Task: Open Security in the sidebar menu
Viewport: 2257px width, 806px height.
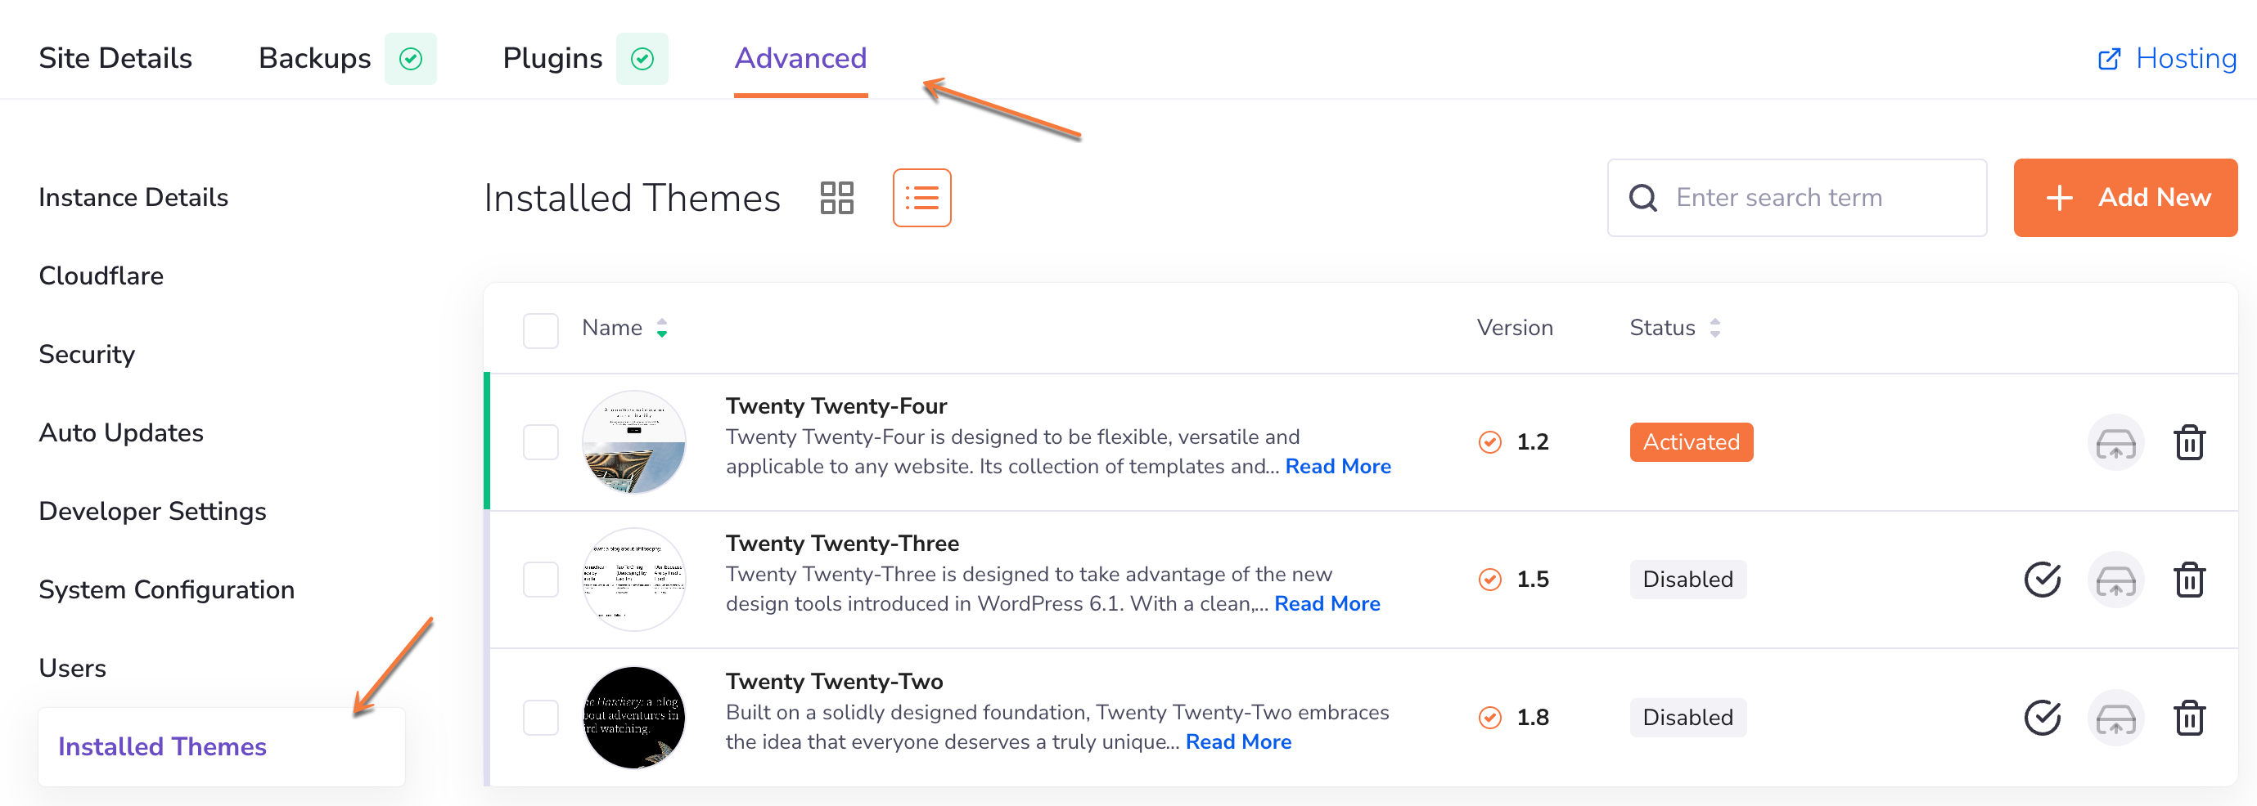Action: coord(87,355)
